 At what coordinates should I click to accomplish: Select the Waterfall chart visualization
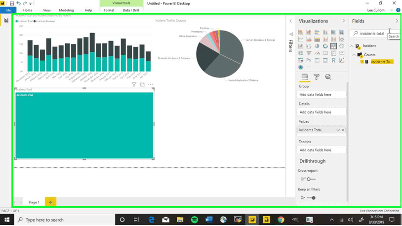[x=300, y=46]
